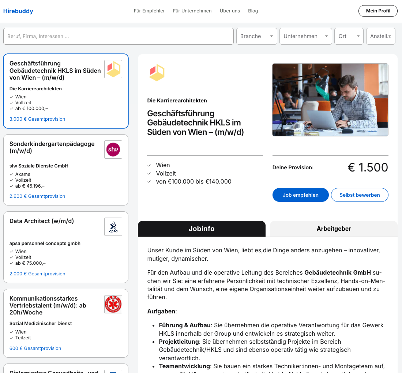This screenshot has height=373, width=402.
Task: Open the Für Empfehler menu item
Action: click(149, 11)
